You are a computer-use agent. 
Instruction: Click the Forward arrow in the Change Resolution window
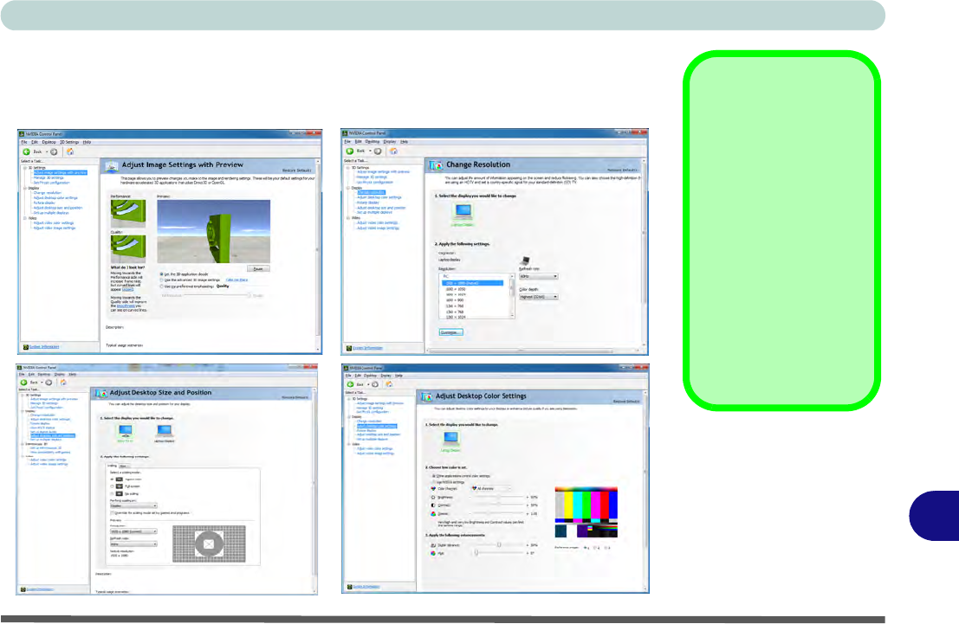(x=378, y=151)
